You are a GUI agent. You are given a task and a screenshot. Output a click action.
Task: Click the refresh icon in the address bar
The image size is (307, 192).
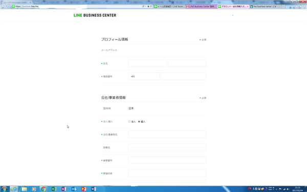[151, 7]
